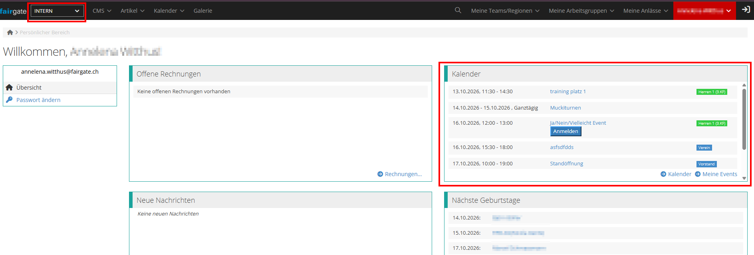Open the INTERN area dropdown
754x255 pixels.
(57, 11)
